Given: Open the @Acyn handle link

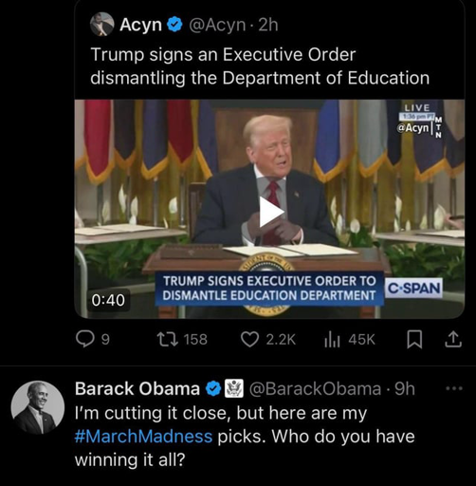Looking at the screenshot, I should coord(217,25).
